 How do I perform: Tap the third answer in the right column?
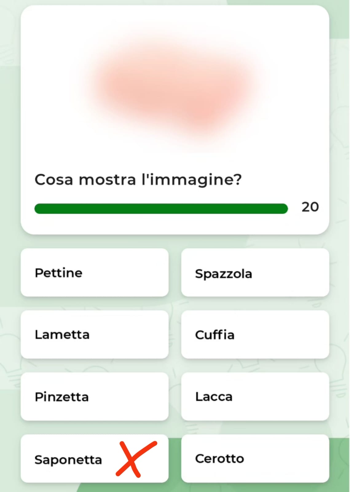tap(255, 397)
